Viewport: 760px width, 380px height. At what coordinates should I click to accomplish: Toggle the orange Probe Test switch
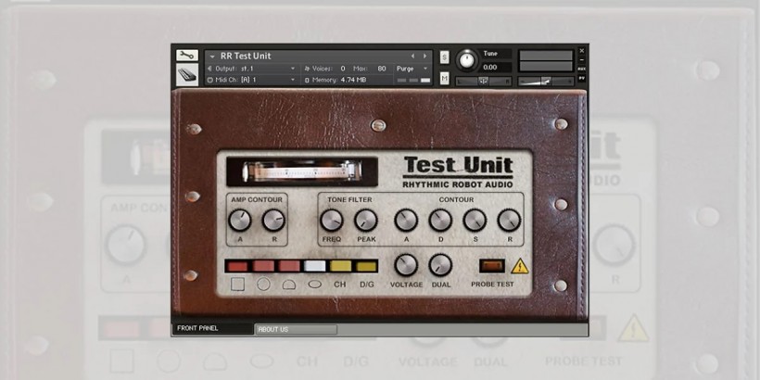(x=491, y=266)
